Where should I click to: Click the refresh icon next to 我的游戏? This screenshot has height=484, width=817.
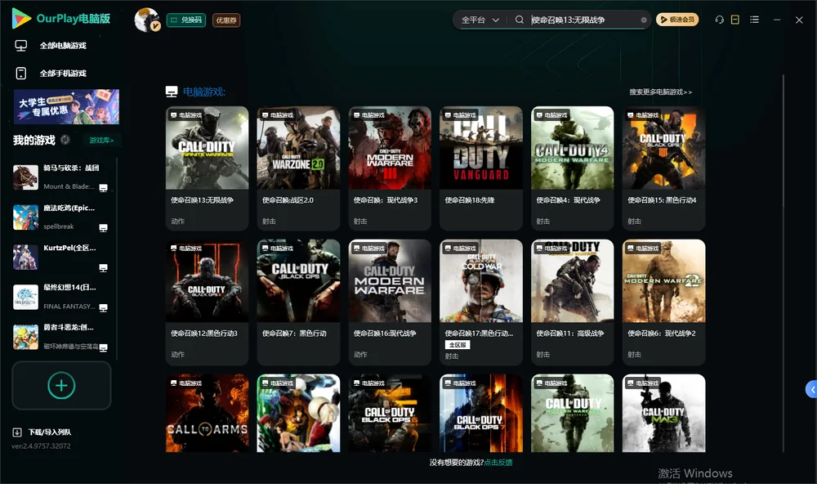(65, 140)
